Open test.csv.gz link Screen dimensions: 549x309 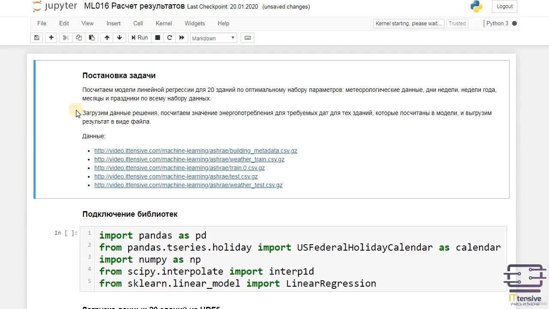click(176, 176)
